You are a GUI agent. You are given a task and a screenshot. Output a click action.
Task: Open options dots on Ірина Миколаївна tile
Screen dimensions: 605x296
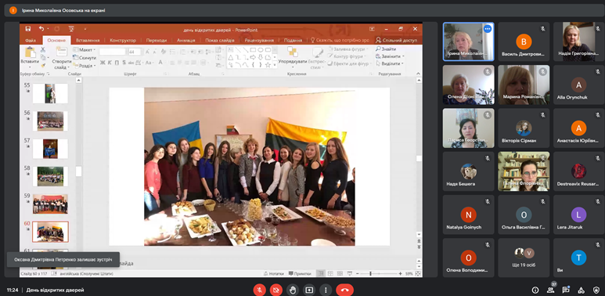(488, 28)
